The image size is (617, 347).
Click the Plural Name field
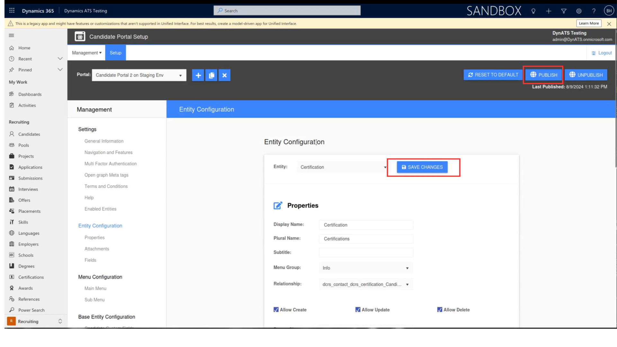click(366, 239)
